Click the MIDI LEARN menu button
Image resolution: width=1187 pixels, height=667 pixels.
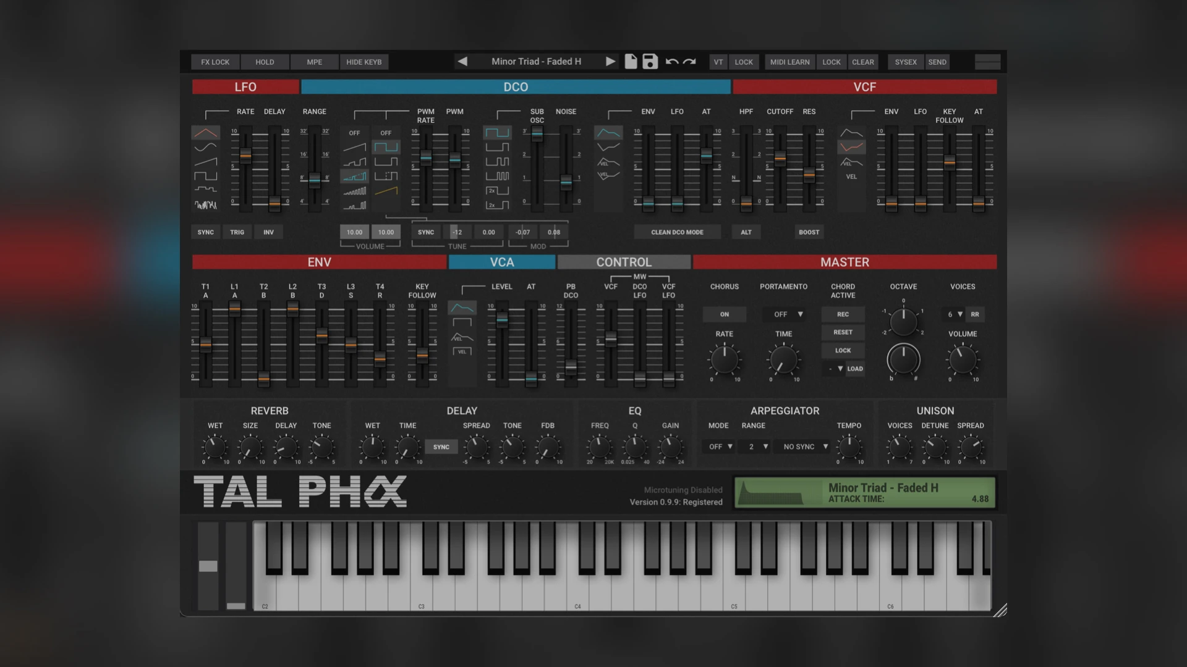(x=789, y=62)
